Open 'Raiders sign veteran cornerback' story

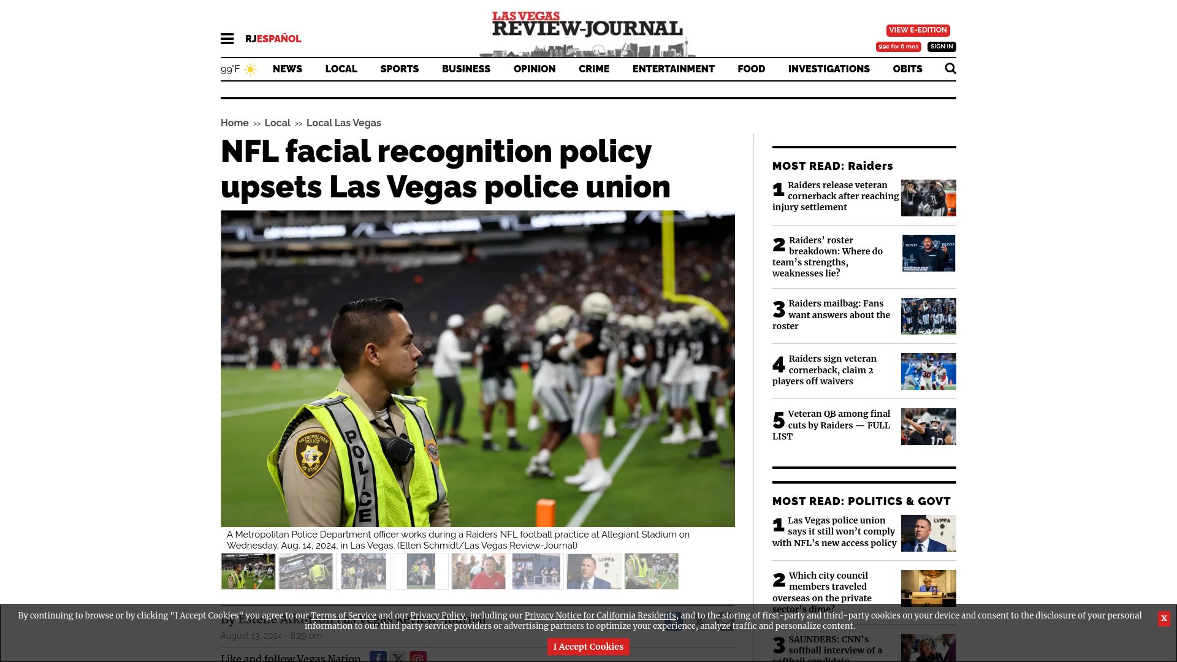pyautogui.click(x=825, y=370)
